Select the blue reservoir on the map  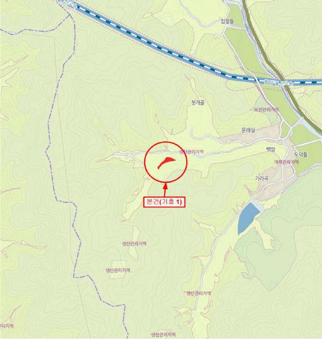click(x=247, y=218)
